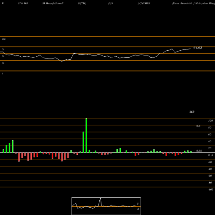This screenshot has height=215, width=215.
Task: Click the 50 level label on RSI axis
Action: 3,56
